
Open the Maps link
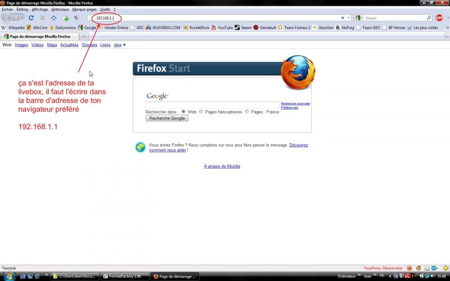pos(52,45)
